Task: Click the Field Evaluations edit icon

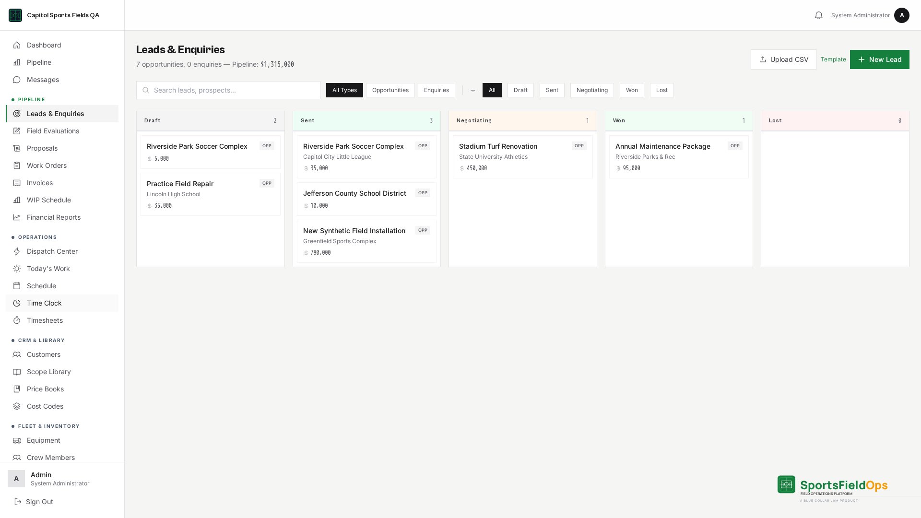Action: [x=17, y=131]
